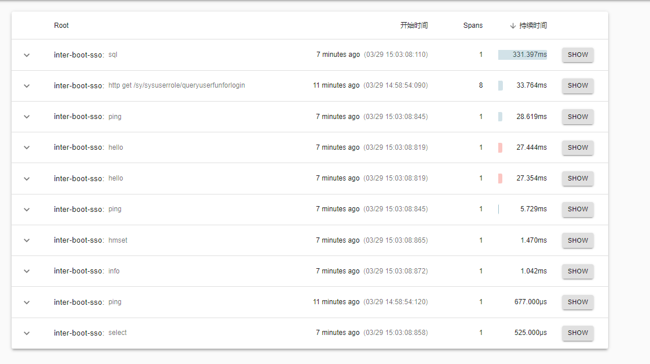This screenshot has height=364, width=650.
Task: Click the sql span name link
Action: pyautogui.click(x=112, y=54)
